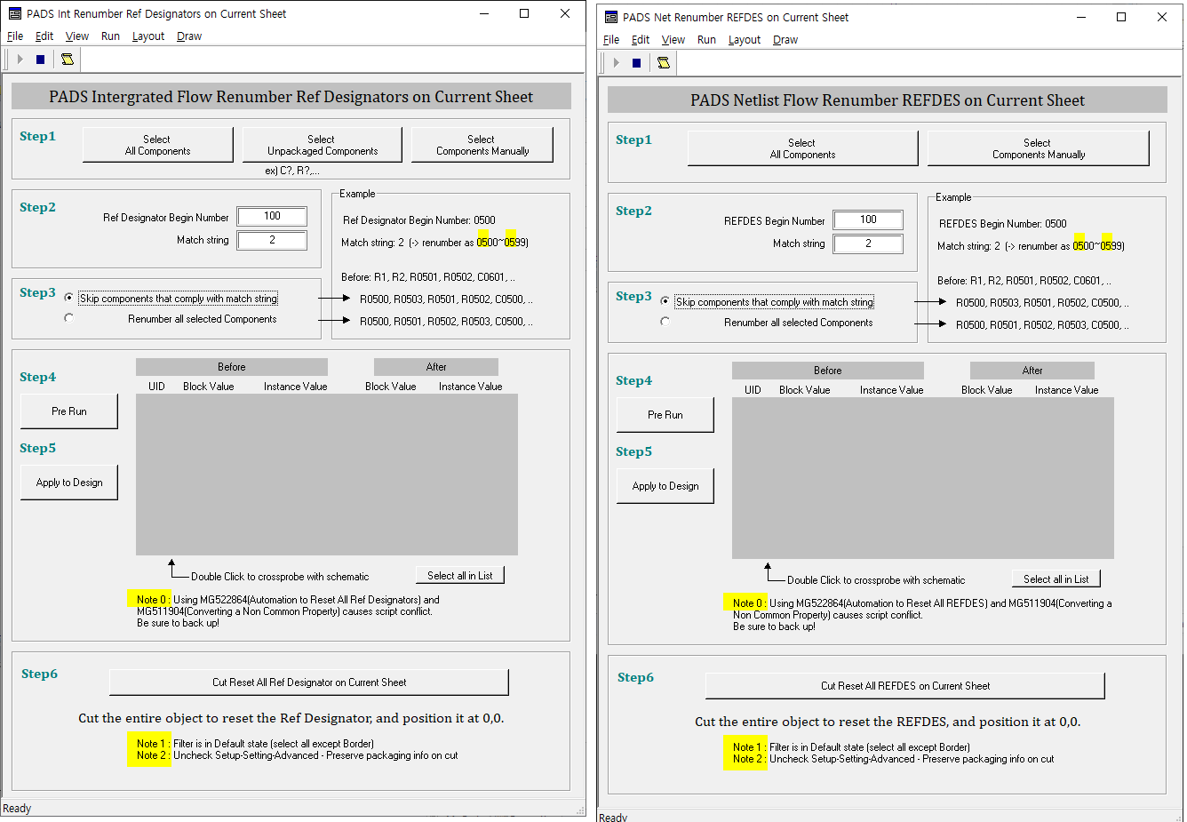Open Layout menu in Int Renumber window
Image resolution: width=1187 pixels, height=822 pixels.
point(148,36)
